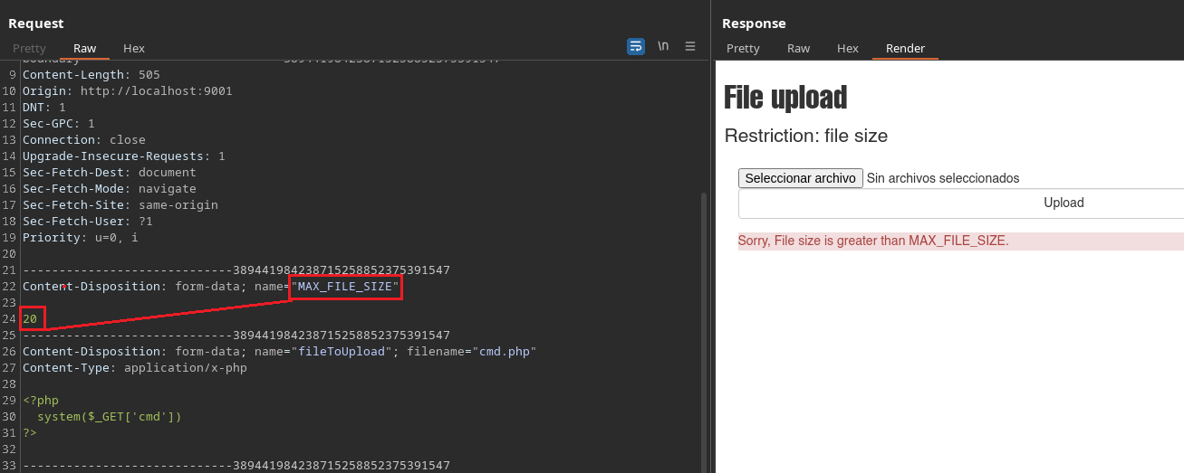Screen dimensions: 1184x473
Task: Click the file size error message text
Action: (873, 241)
